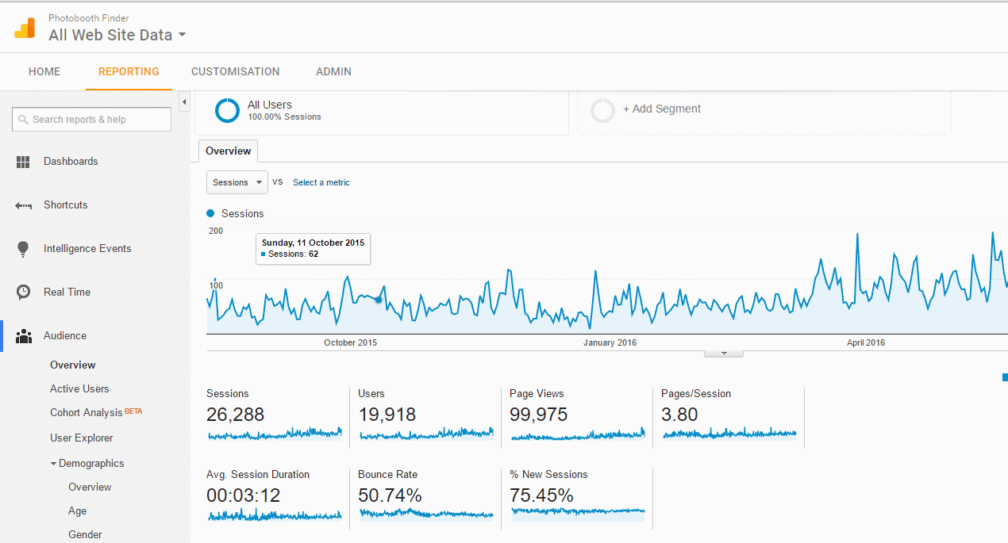Click the 26,288 Sessions value
Screen dimensions: 1008x543
[x=236, y=415]
